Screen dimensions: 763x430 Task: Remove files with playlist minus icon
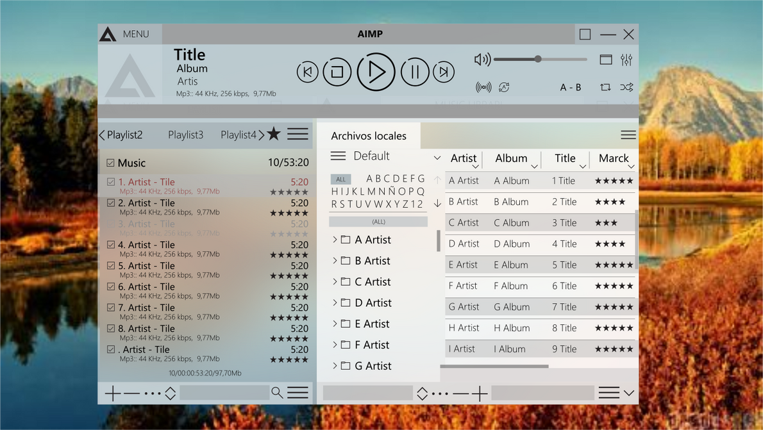pyautogui.click(x=132, y=393)
